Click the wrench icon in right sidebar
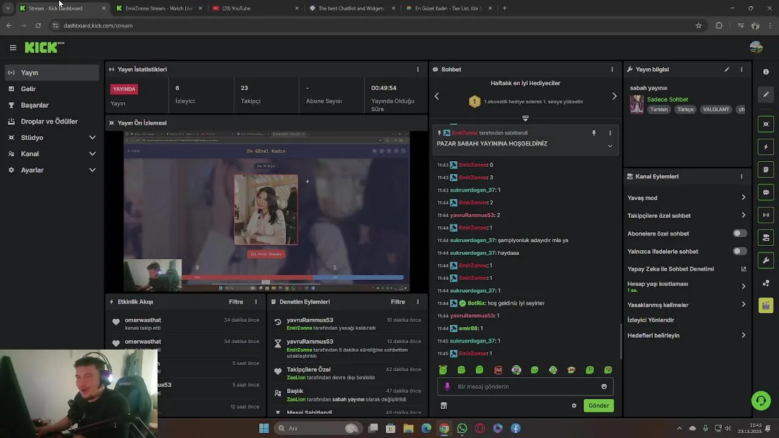The width and height of the screenshot is (779, 438). (766, 260)
